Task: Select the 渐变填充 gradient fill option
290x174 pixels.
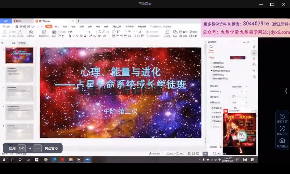Action: (x=211, y=67)
